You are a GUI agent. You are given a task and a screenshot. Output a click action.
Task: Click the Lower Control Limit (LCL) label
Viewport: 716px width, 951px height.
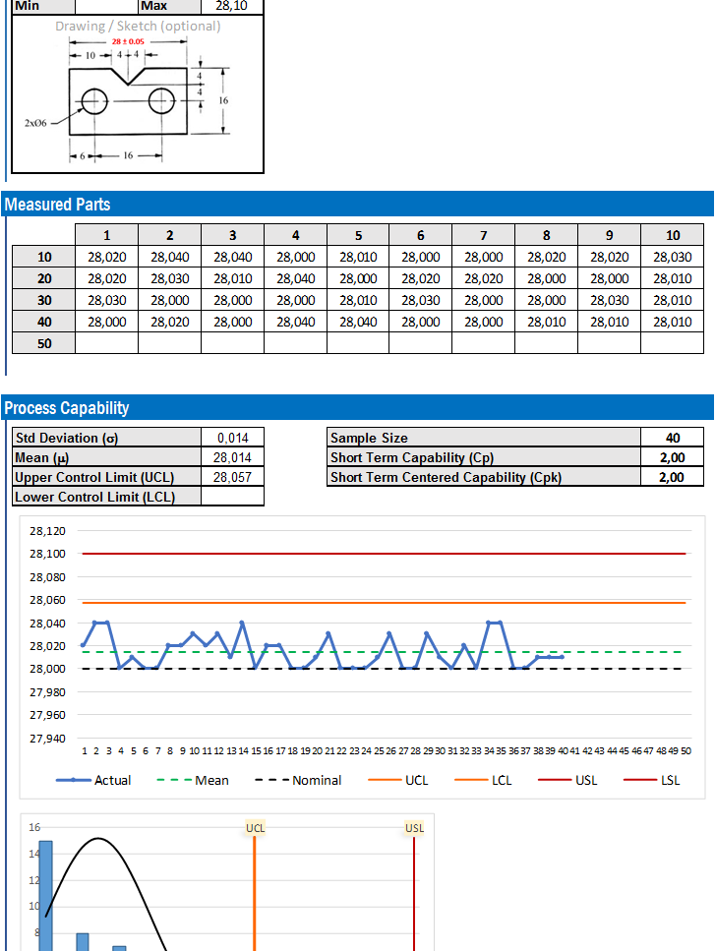107,497
